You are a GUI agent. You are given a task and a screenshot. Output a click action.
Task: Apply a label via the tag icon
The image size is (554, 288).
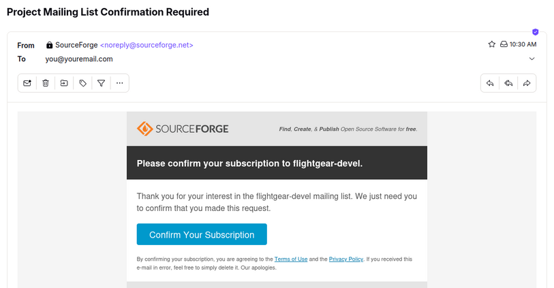pos(82,83)
